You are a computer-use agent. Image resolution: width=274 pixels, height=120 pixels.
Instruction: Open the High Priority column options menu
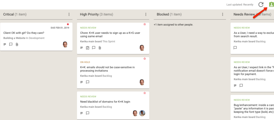tap(146, 14)
